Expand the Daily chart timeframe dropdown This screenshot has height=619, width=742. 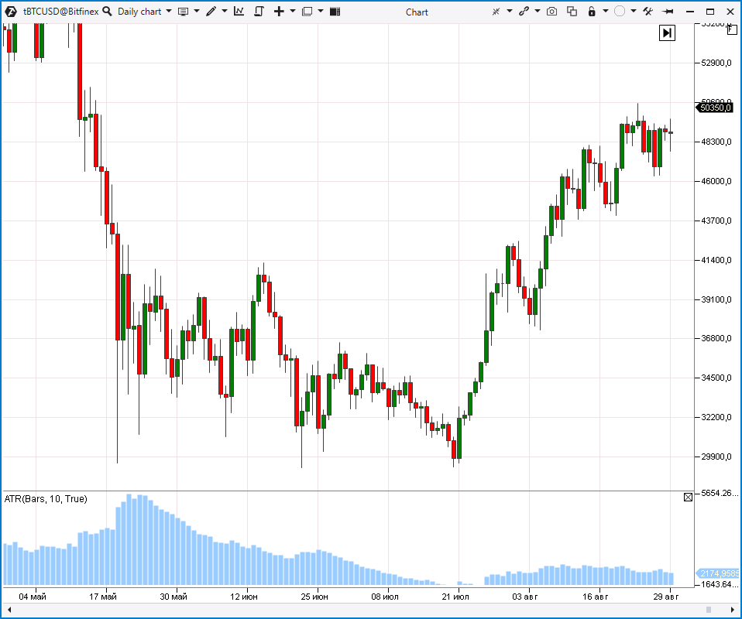pyautogui.click(x=169, y=12)
